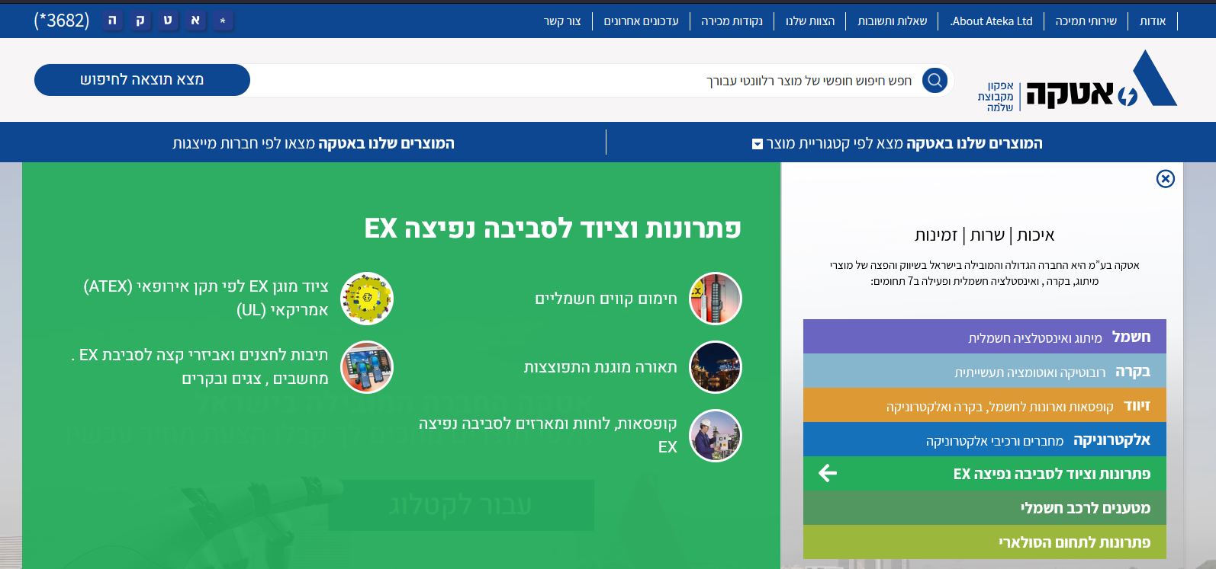Screen dimensions: 1216x569
Task: Open the צור קשר contact menu item
Action: point(562,21)
